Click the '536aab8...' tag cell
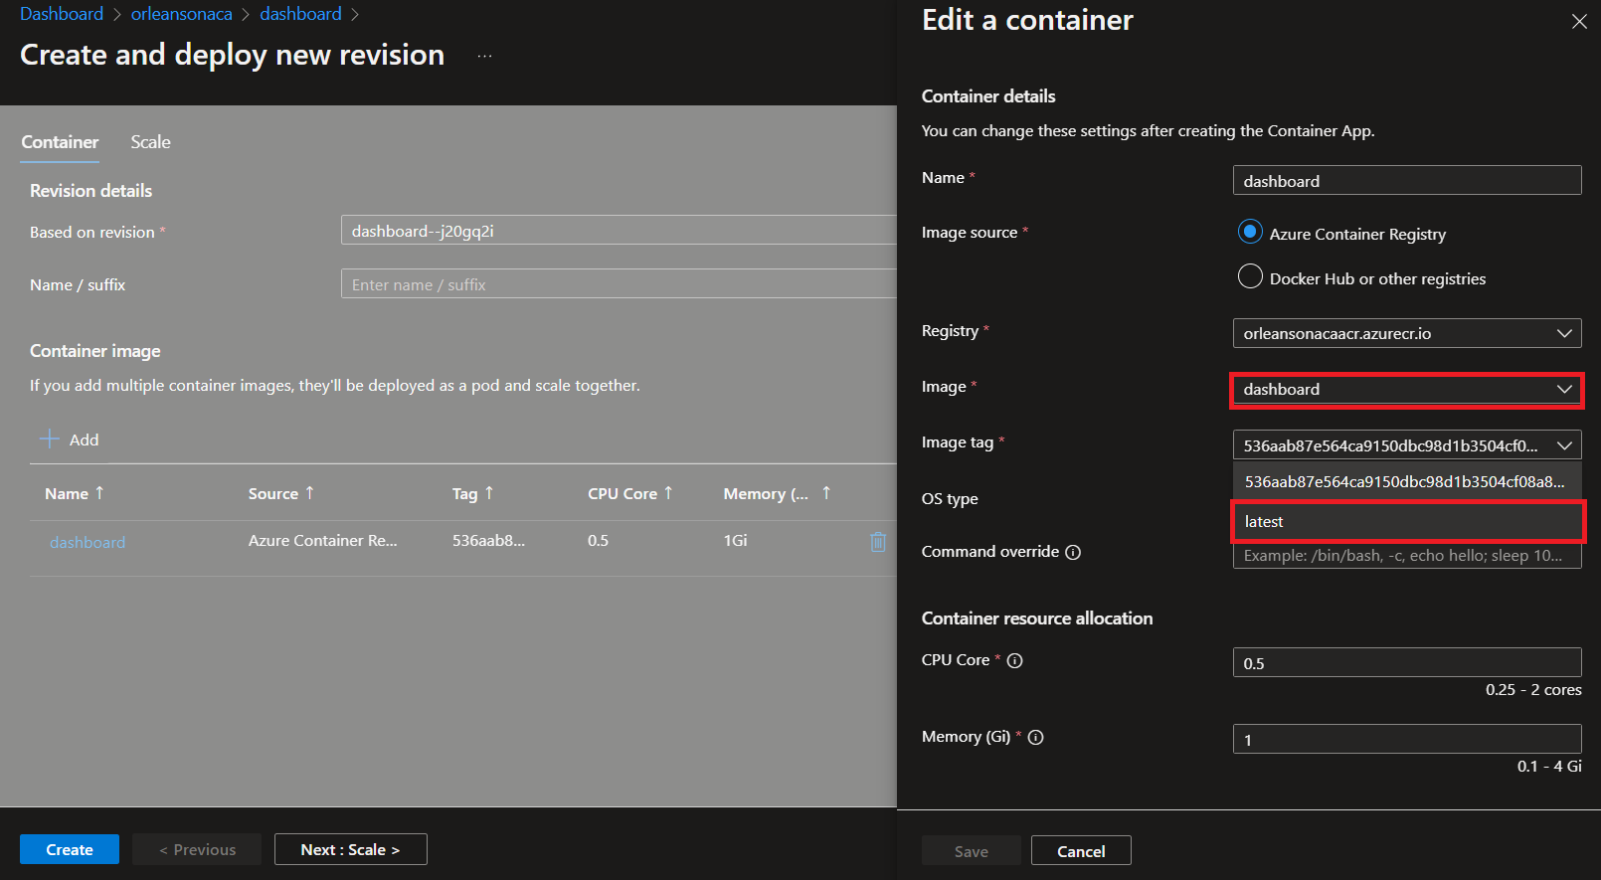The image size is (1601, 880). (x=488, y=540)
